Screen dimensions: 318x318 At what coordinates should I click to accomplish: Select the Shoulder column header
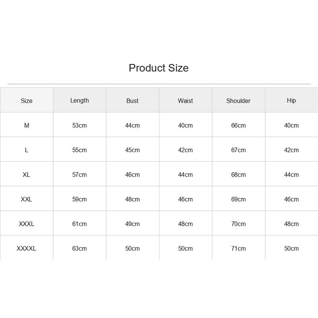click(x=238, y=101)
